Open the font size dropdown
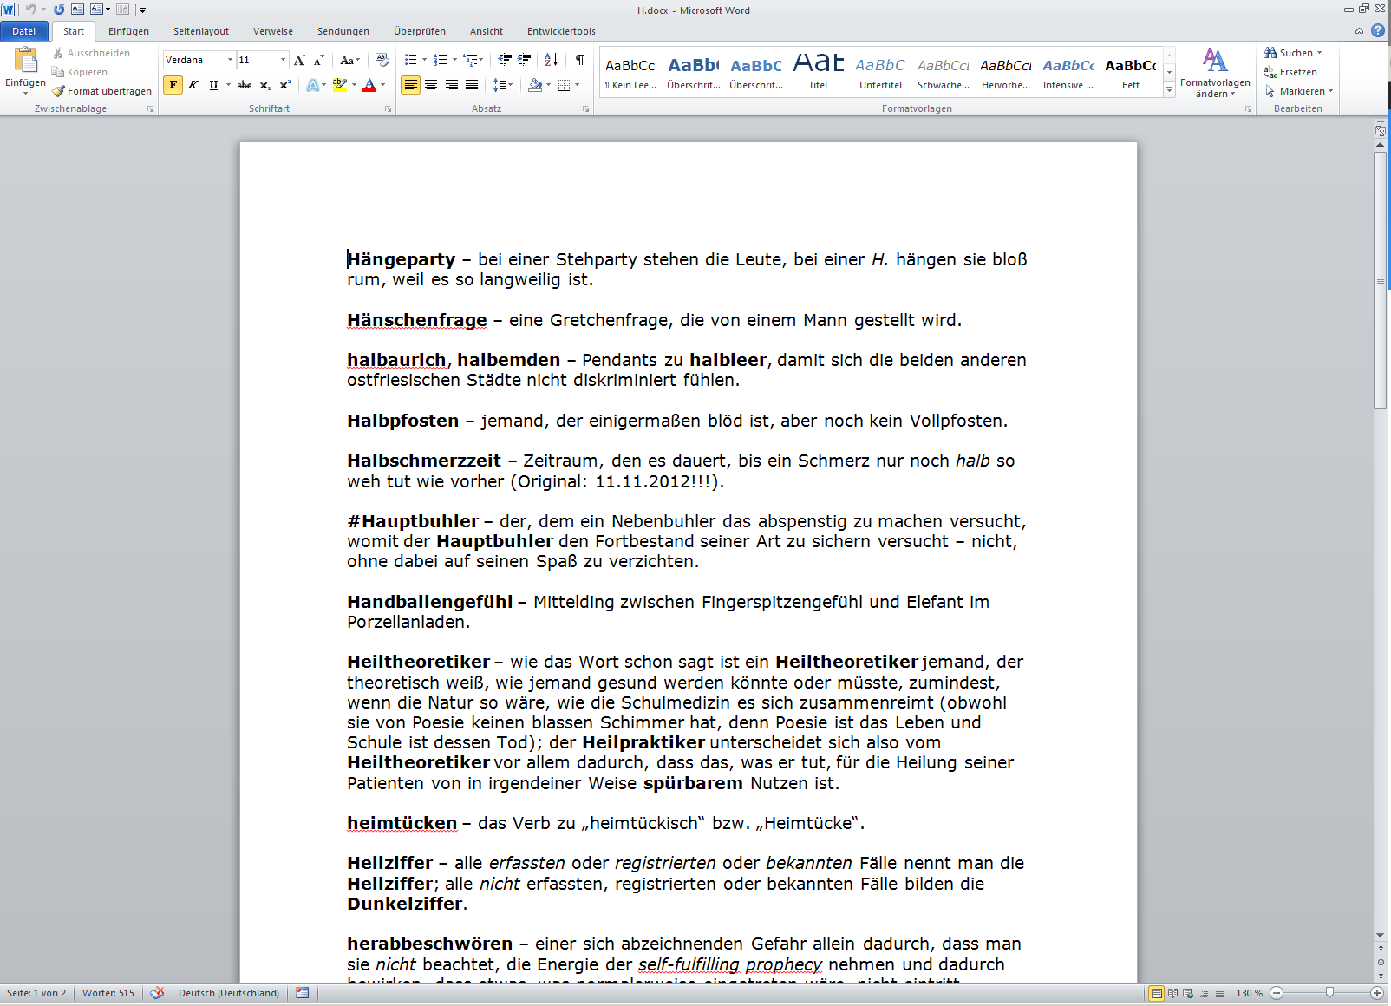Screen dimensions: 1391x1006 coord(283,60)
